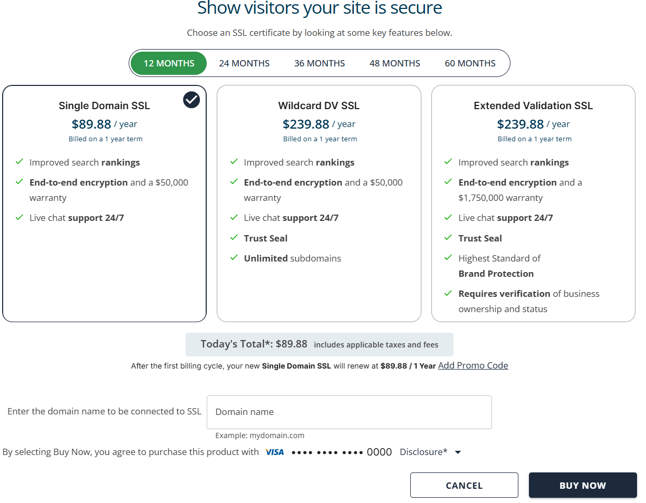Click the checkmark on Single Domain SSL card

191,99
